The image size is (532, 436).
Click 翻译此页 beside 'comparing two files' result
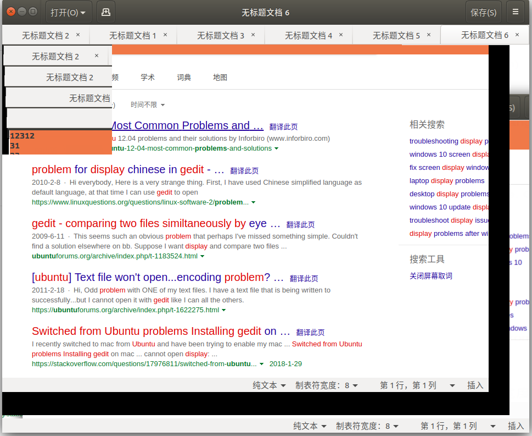[301, 225]
